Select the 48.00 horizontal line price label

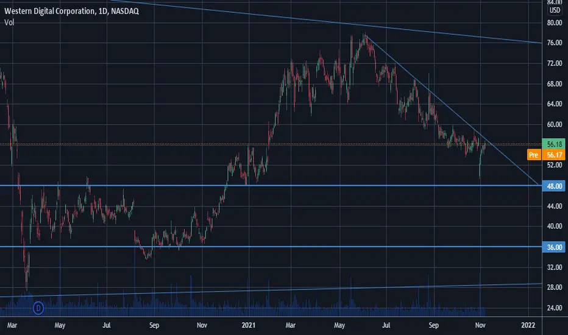click(554, 186)
